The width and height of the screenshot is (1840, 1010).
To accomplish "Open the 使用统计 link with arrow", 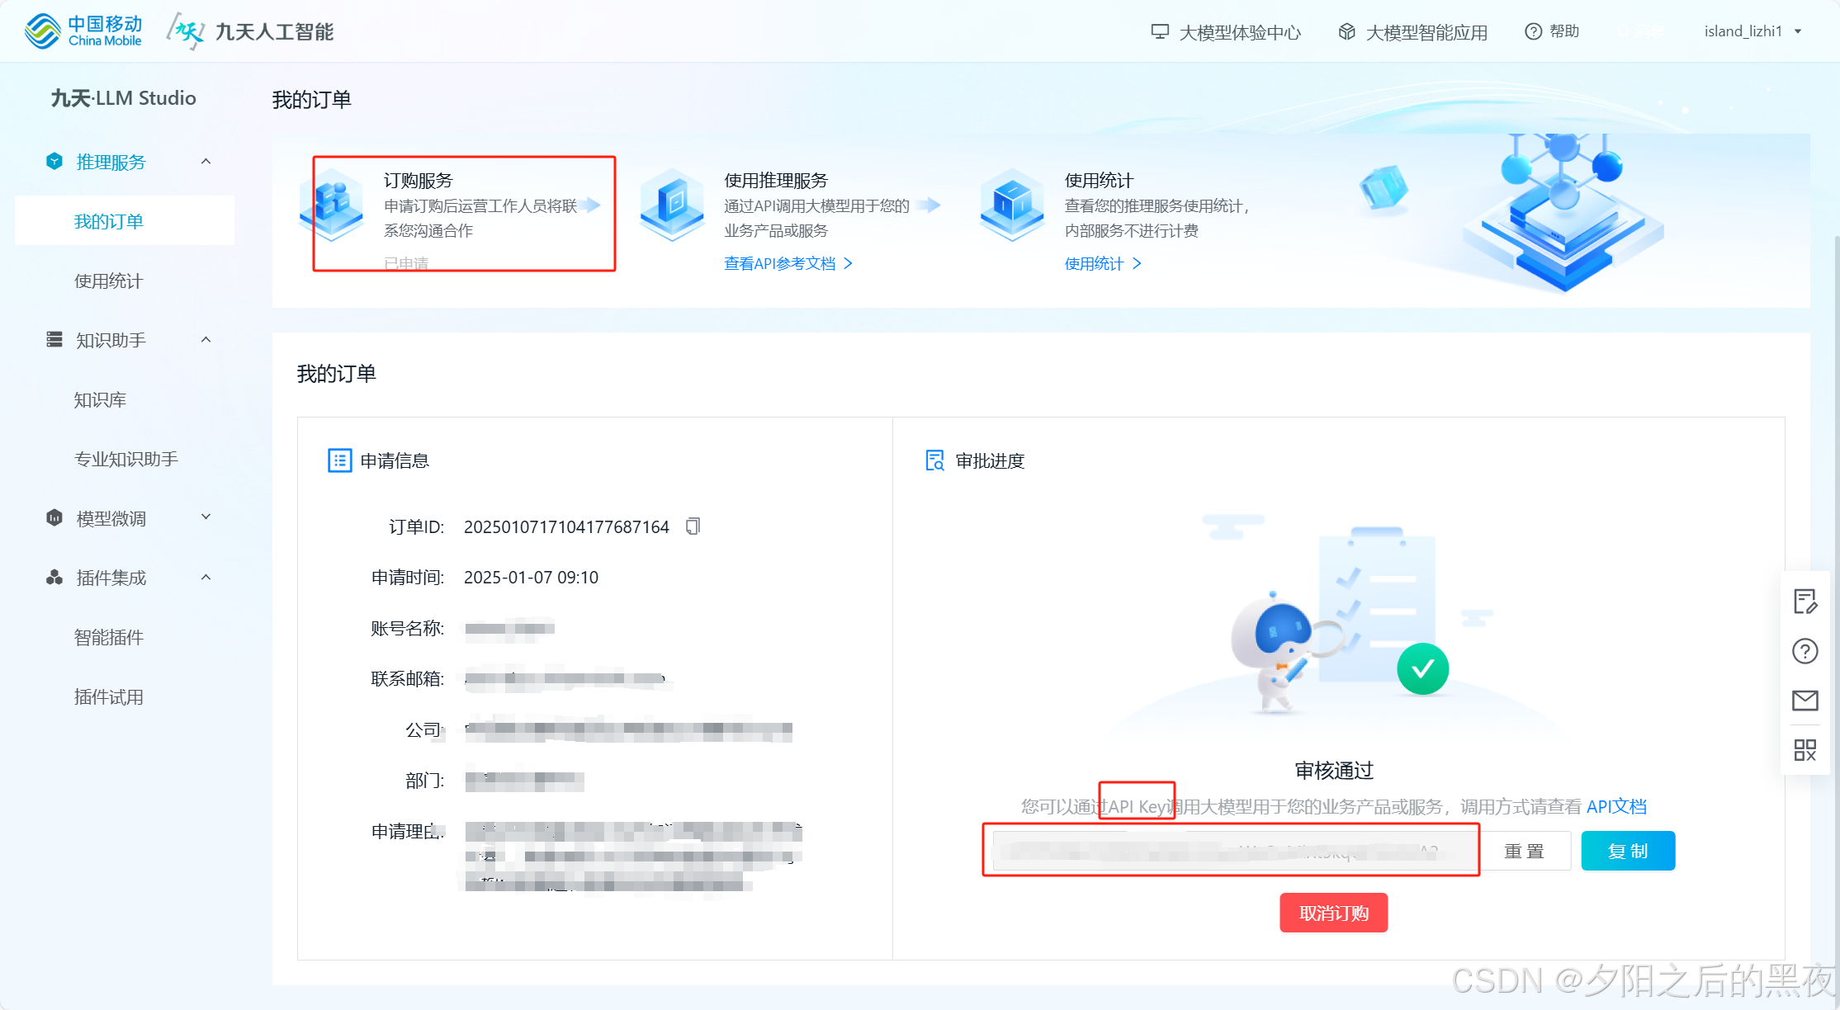I will (1103, 263).
